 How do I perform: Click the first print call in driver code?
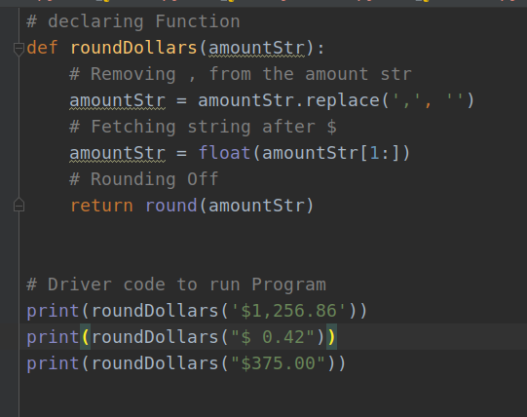[x=53, y=311]
